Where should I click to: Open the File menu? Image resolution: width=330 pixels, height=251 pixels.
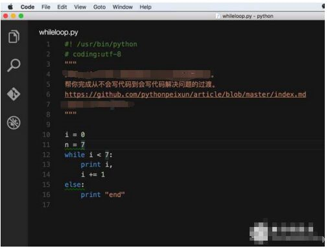coord(46,7)
